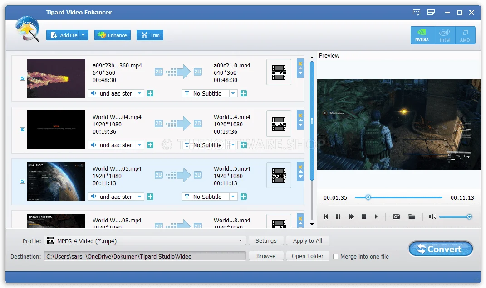Viewport: 486px width, 288px height.
Task: Select the a09c23b...360.mp4 video thumbnail
Action: click(x=56, y=78)
